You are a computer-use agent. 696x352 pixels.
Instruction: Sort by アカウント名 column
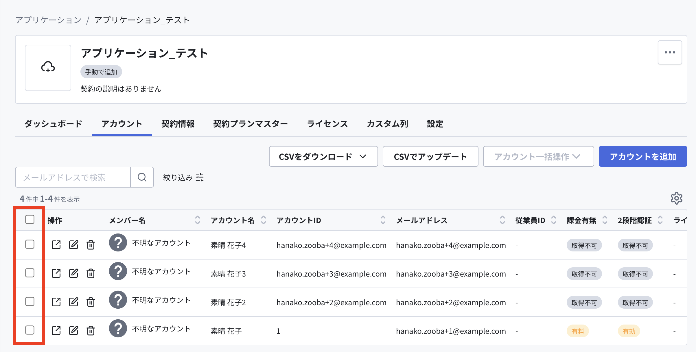pos(264,220)
